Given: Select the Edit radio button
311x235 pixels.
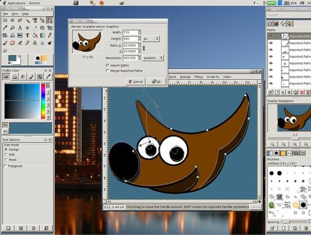Looking at the screenshot, I should coord(6,154).
